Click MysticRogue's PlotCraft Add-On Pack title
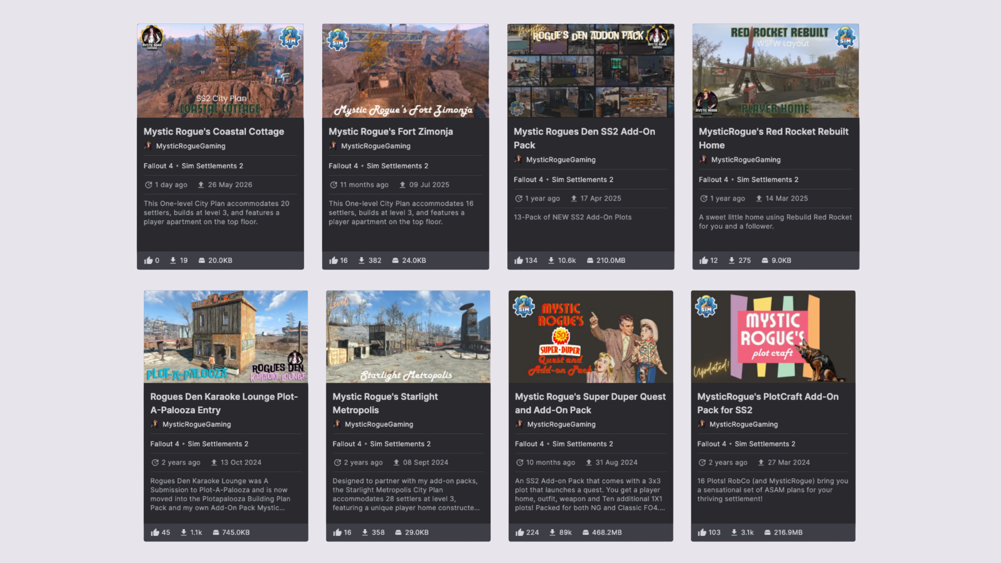This screenshot has height=563, width=1001. (768, 403)
